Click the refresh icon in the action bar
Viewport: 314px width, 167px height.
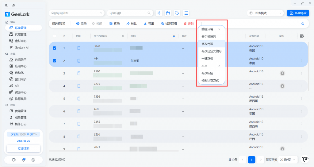click(x=303, y=24)
